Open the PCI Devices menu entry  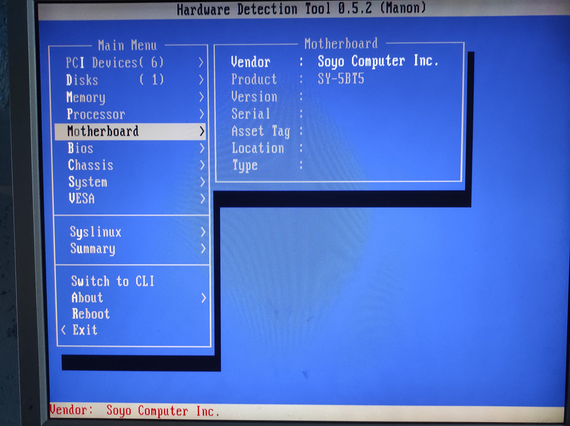[114, 63]
